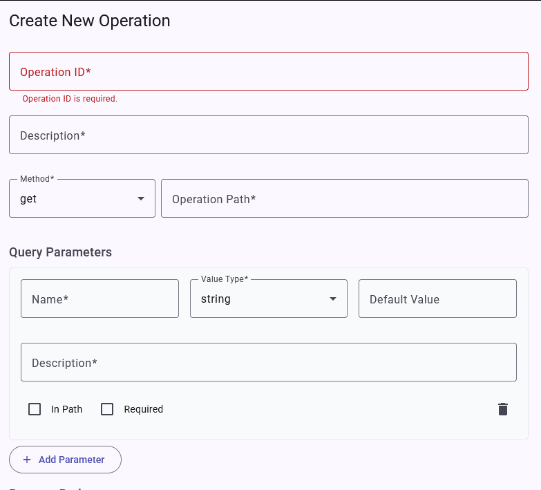The width and height of the screenshot is (541, 490).
Task: Click the 'Operation ID is required.' error message
Action: (70, 99)
